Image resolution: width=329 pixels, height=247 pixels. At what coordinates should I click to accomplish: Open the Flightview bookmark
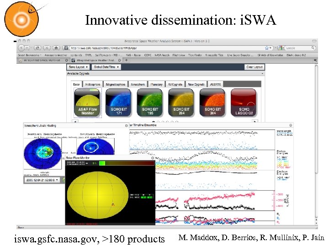coord(179,55)
